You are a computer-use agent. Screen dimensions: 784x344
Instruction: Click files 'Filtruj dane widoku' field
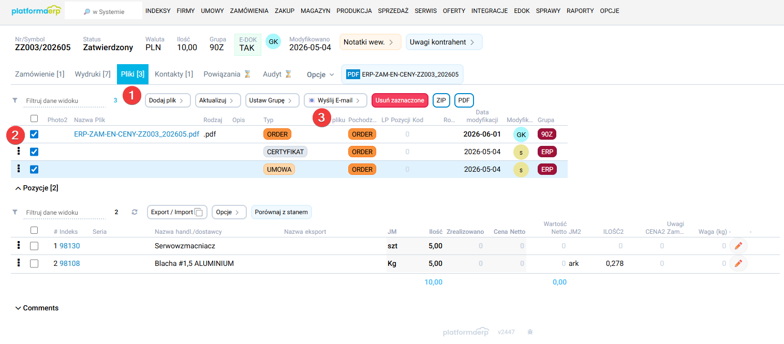coord(63,100)
